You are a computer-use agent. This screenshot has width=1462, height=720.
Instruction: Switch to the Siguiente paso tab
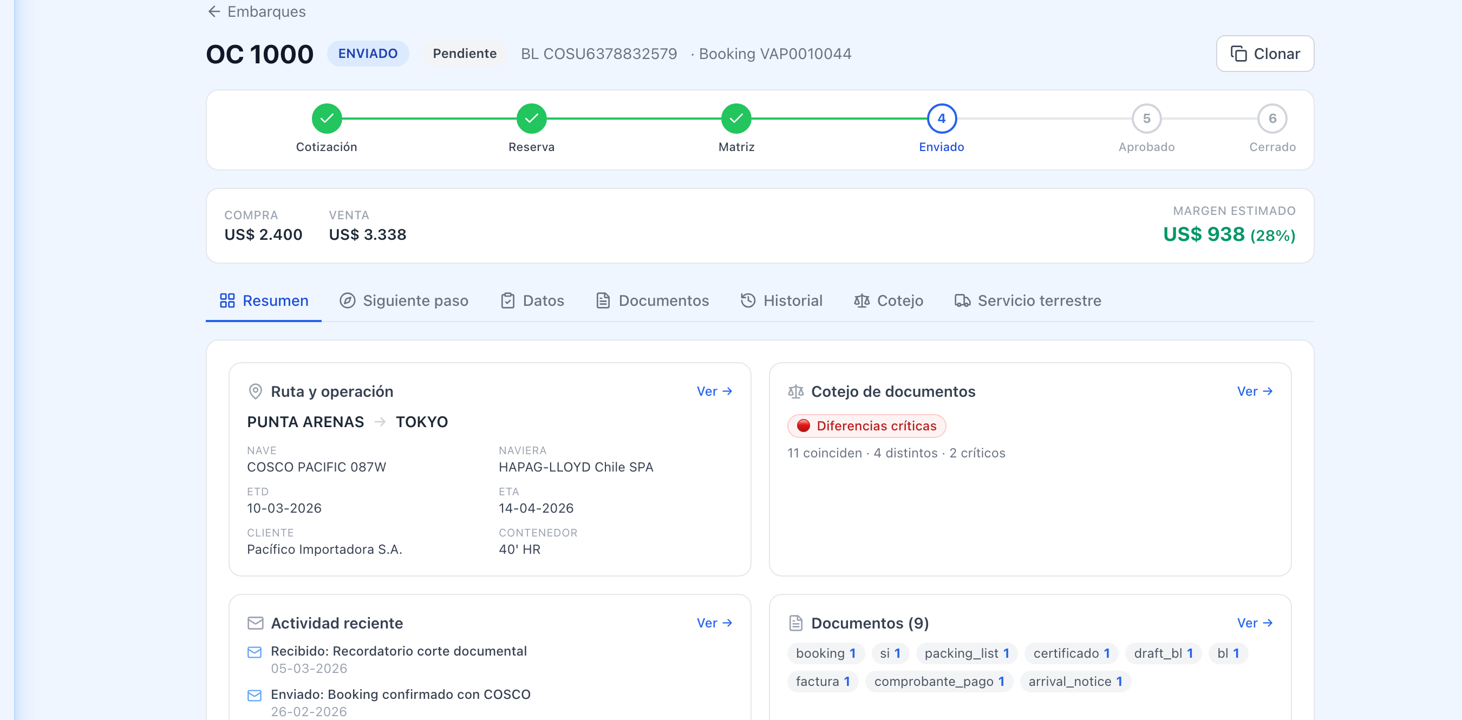pos(404,300)
